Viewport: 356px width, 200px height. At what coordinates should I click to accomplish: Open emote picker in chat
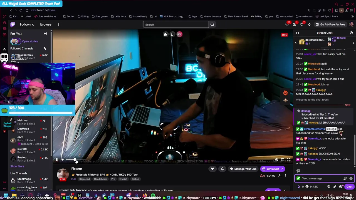point(351,178)
